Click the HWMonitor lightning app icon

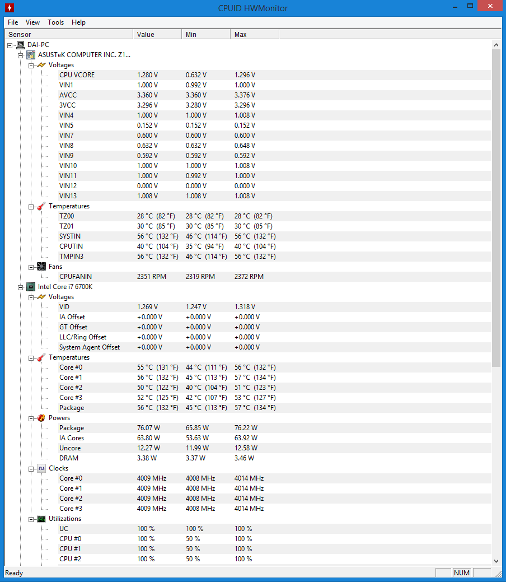(x=10, y=7)
